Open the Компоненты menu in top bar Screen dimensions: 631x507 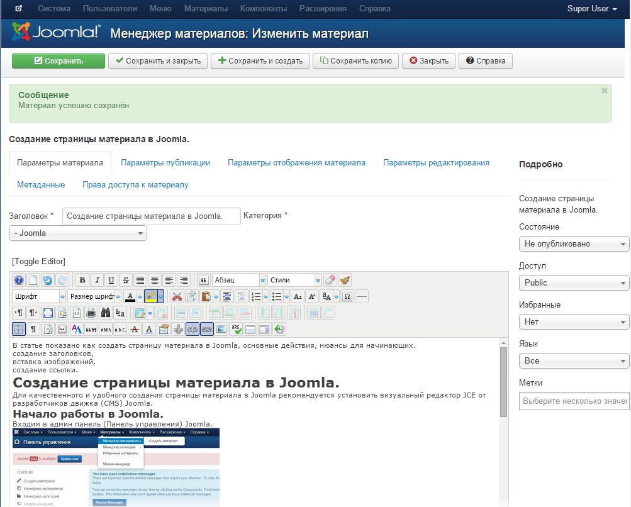pos(264,9)
